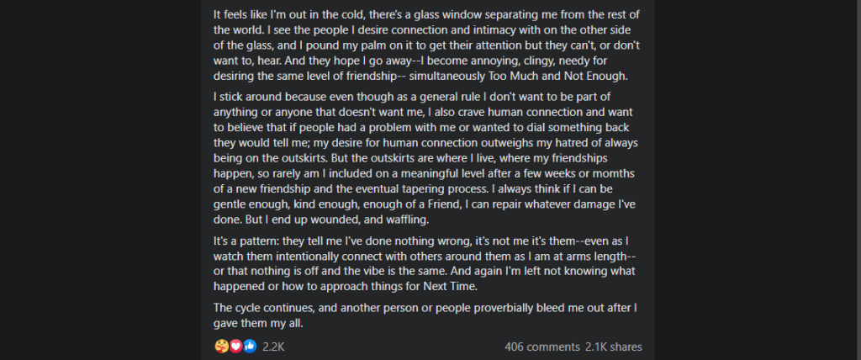
Task: Click the phrase "gave them my all"
Action: (256, 323)
